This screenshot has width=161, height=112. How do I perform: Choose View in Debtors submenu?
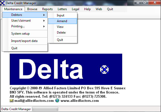pyautogui.click(x=62, y=27)
